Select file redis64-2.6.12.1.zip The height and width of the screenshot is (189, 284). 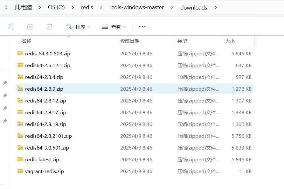point(134,66)
